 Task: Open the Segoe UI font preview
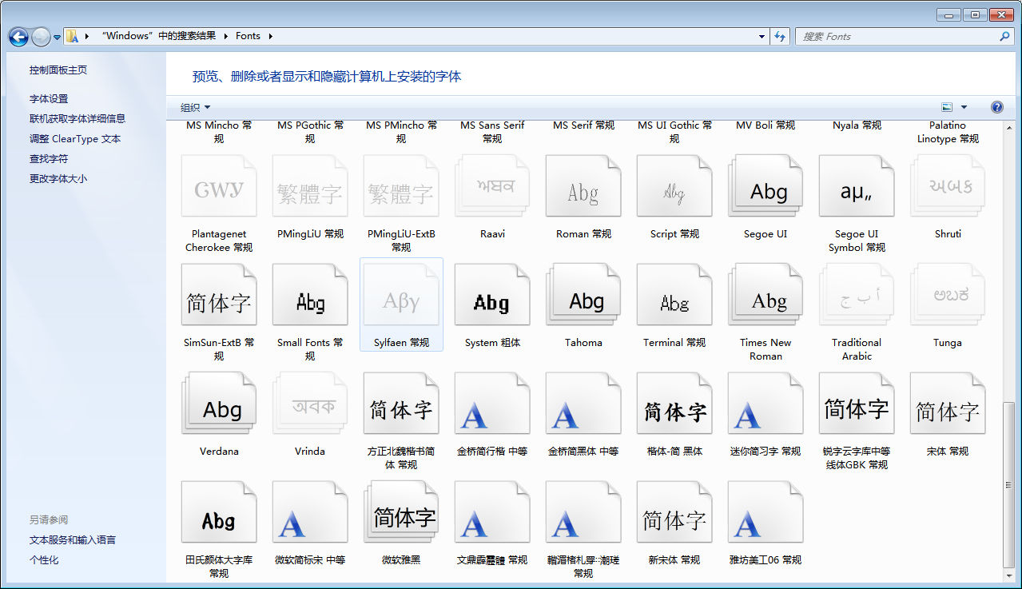[765, 185]
